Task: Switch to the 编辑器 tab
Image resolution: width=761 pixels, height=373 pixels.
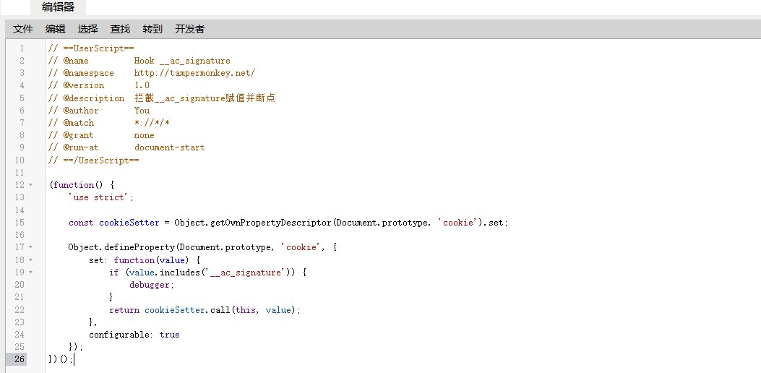Action: [x=59, y=7]
